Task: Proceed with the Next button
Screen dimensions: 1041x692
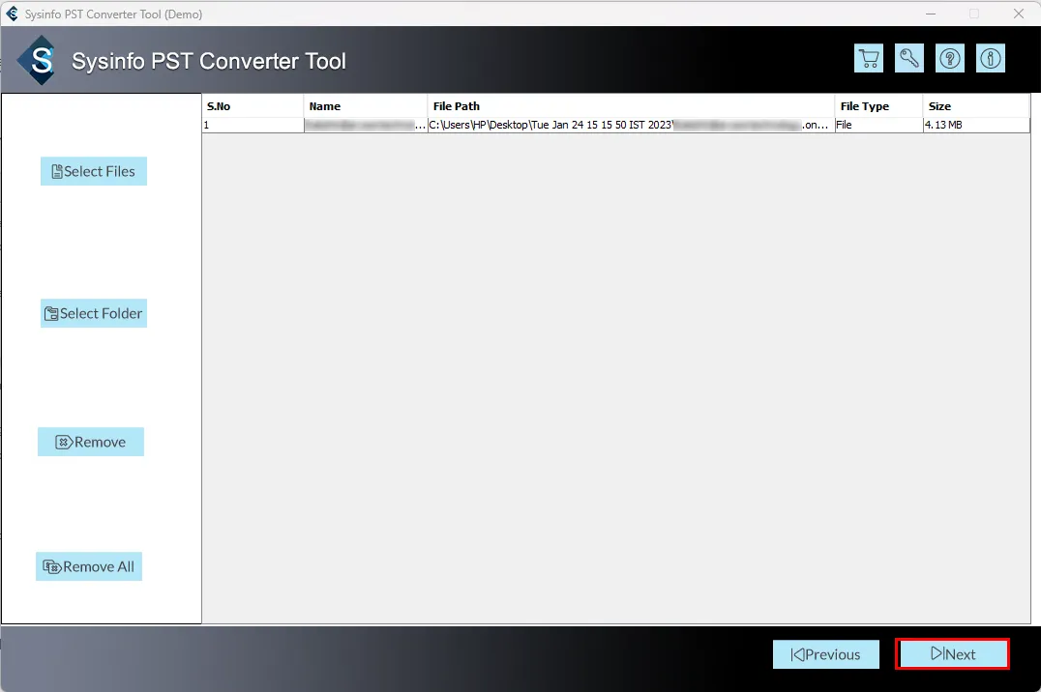Action: [x=953, y=654]
